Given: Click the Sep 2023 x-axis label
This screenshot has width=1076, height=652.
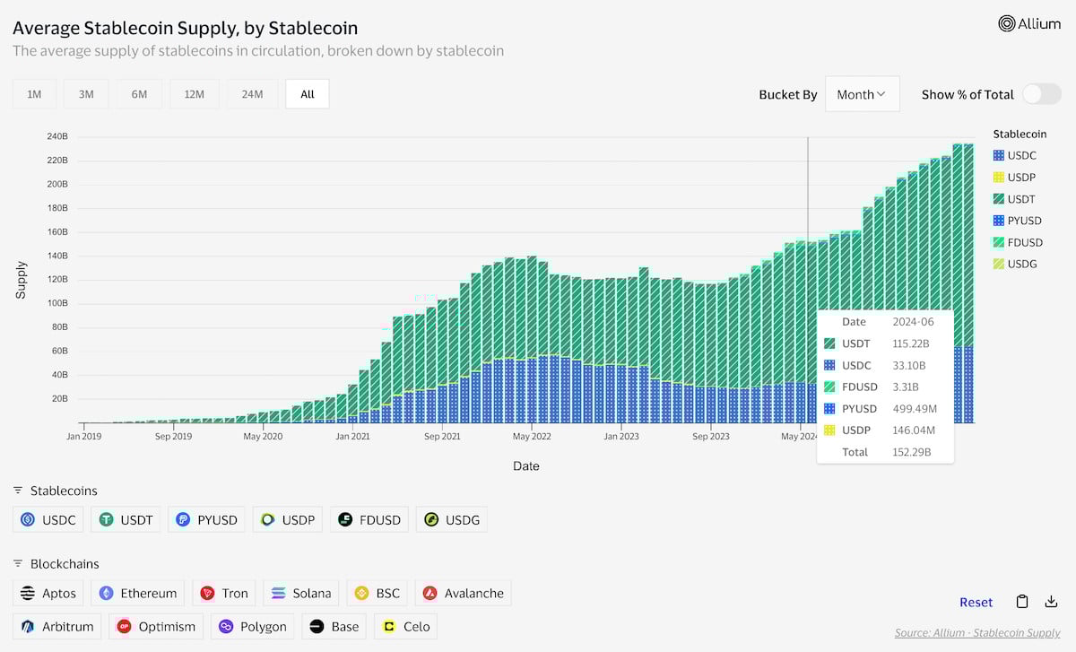Looking at the screenshot, I should pyautogui.click(x=711, y=437).
